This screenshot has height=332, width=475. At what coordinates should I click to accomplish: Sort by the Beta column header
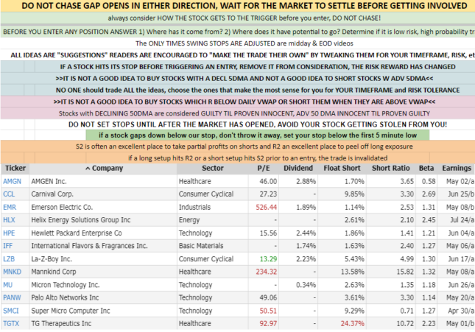click(x=426, y=169)
